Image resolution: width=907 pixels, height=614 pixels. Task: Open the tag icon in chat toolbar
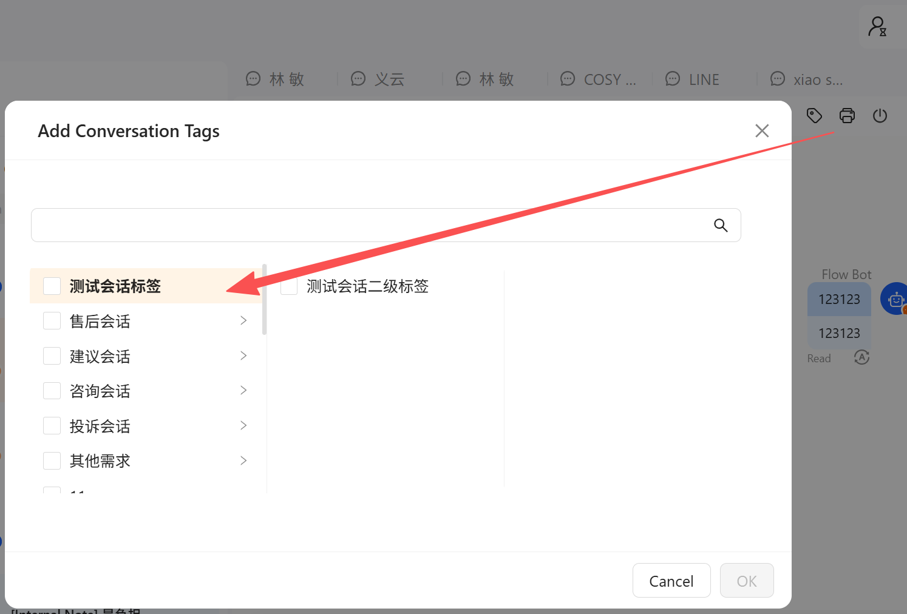(814, 115)
